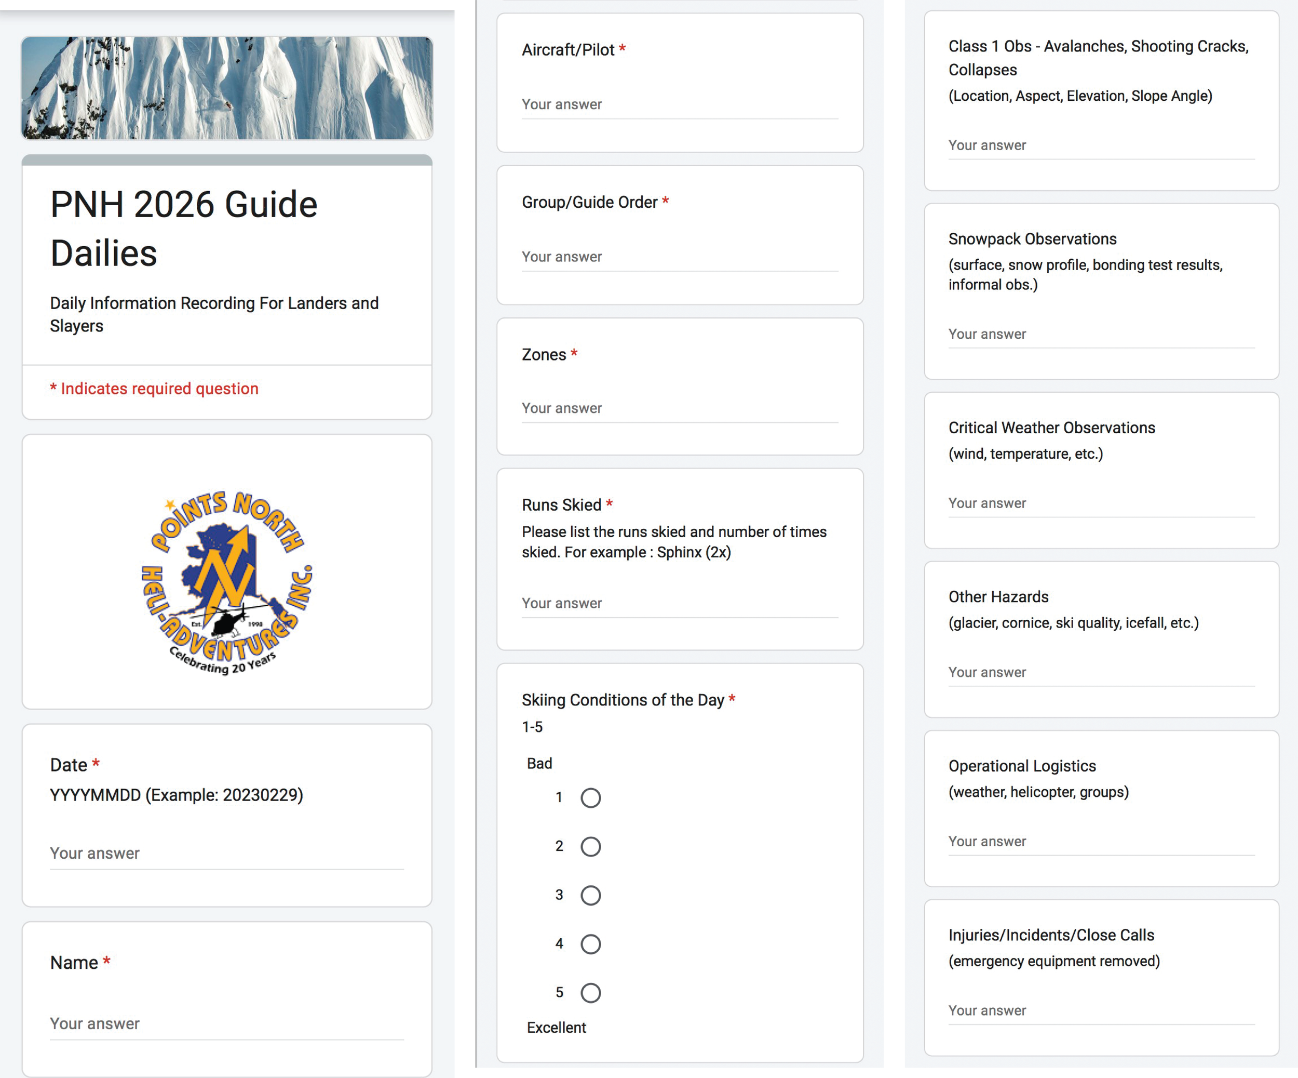Focus the Operational Logistics answer field
The image size is (1298, 1078).
1101,841
